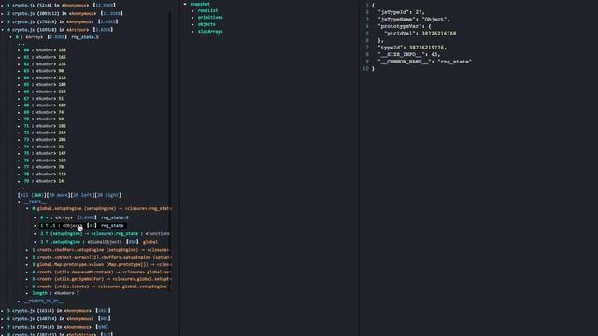Click the "prototypeVar" JSON line

coord(405,26)
